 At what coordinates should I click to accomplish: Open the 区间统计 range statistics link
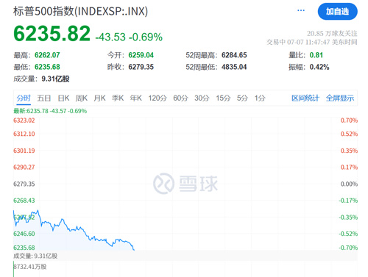pyautogui.click(x=305, y=98)
